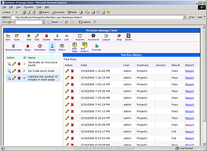Open the Tools menu

tap(39, 7)
